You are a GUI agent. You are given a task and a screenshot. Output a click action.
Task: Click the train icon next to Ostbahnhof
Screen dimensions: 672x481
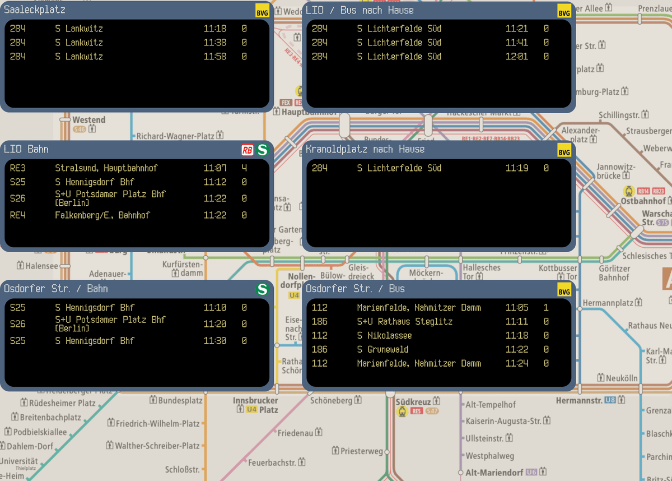[x=628, y=191]
